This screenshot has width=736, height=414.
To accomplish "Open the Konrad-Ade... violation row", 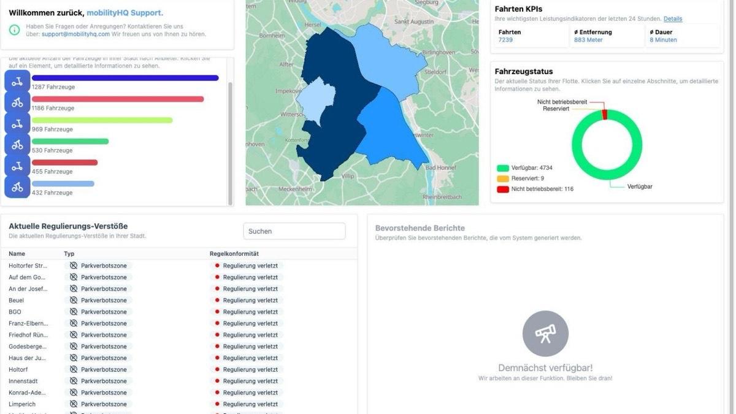I will 179,393.
